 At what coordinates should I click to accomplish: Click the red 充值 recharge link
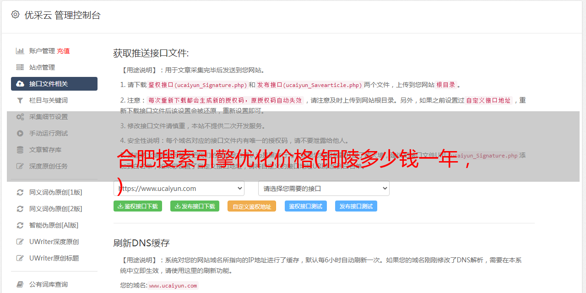[x=63, y=51]
